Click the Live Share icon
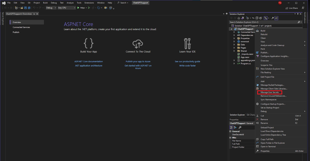310x161 pixels. pyautogui.click(x=287, y=8)
